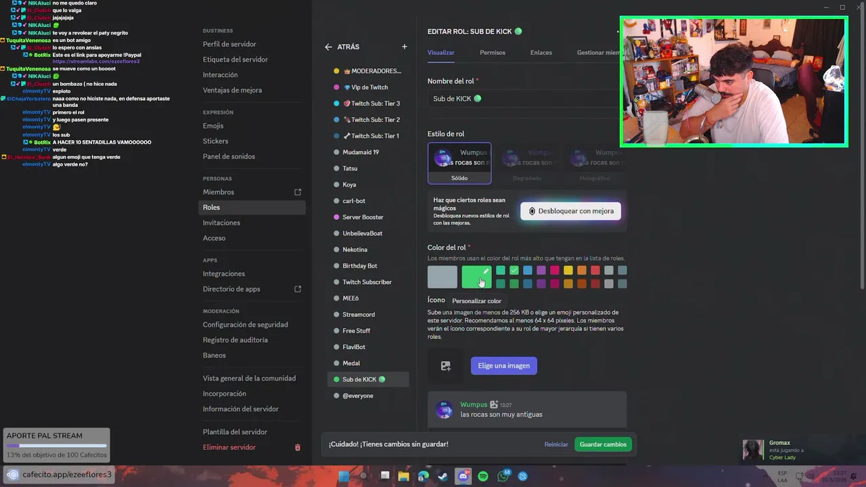Select the Vip de Twitch role

(368, 87)
